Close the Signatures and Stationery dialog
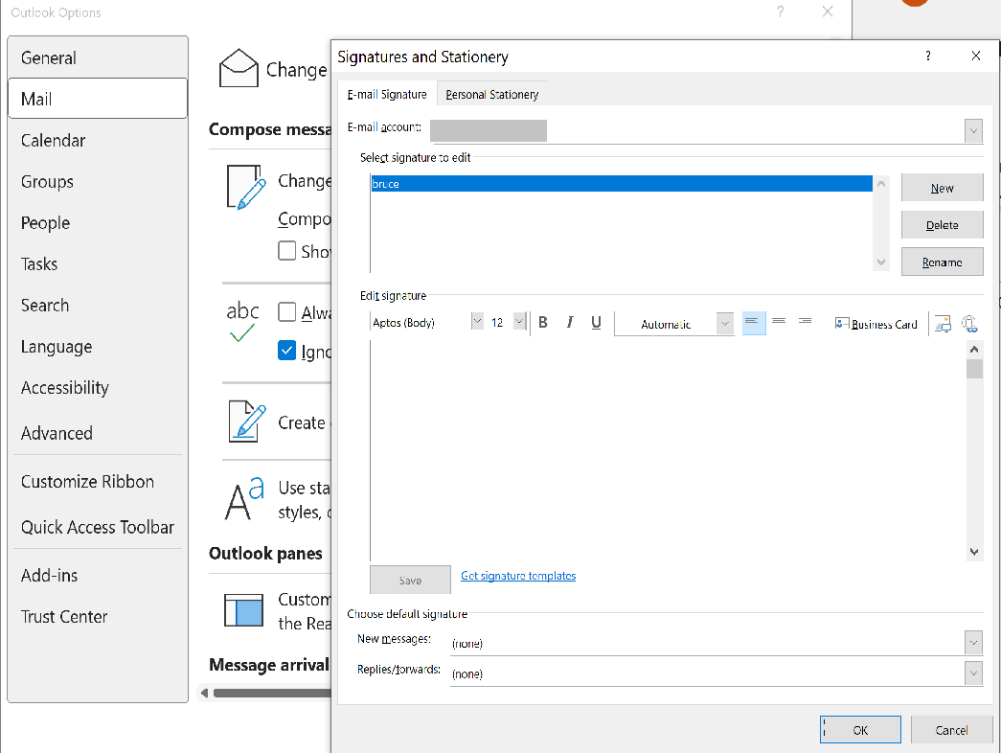Viewport: 1001px width, 753px height. tap(975, 57)
